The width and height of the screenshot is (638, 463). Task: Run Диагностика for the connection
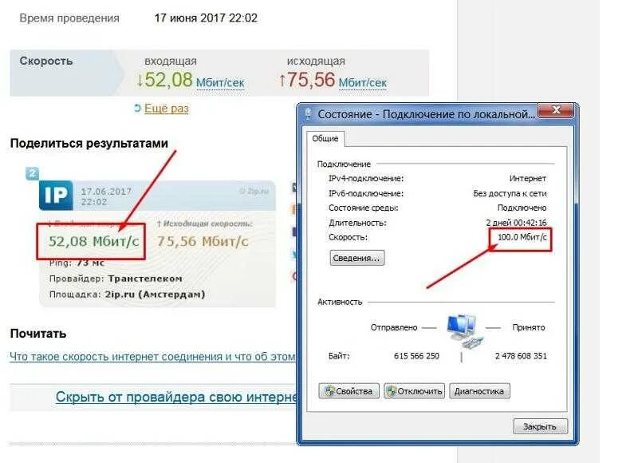click(479, 391)
